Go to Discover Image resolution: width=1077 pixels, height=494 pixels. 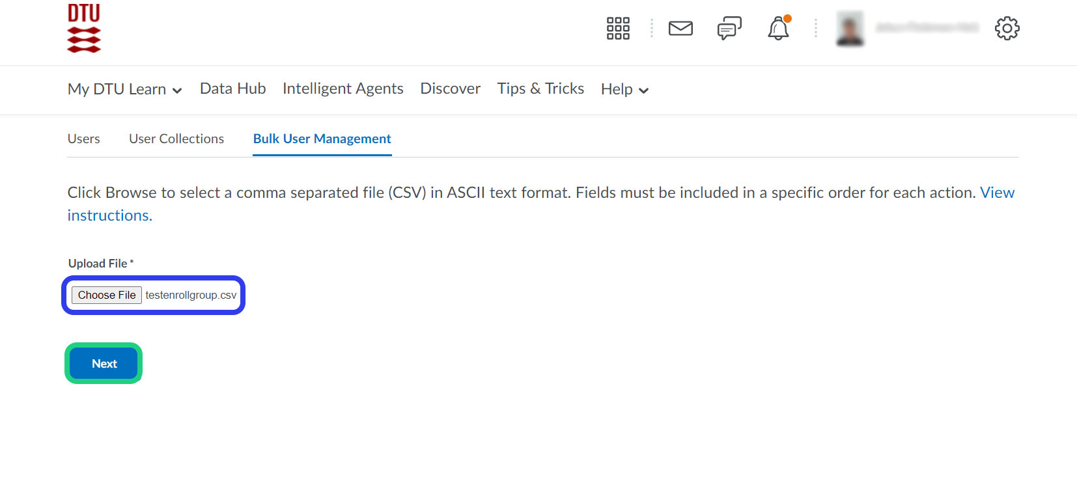tap(450, 89)
